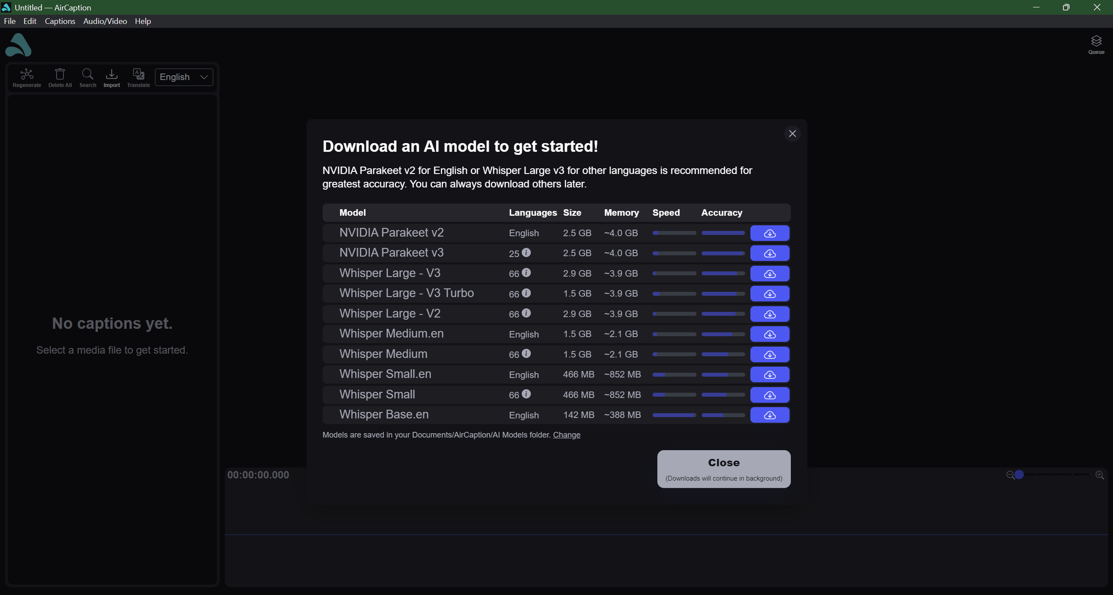Show language info for Whisper Small
The image size is (1113, 595).
(x=526, y=394)
